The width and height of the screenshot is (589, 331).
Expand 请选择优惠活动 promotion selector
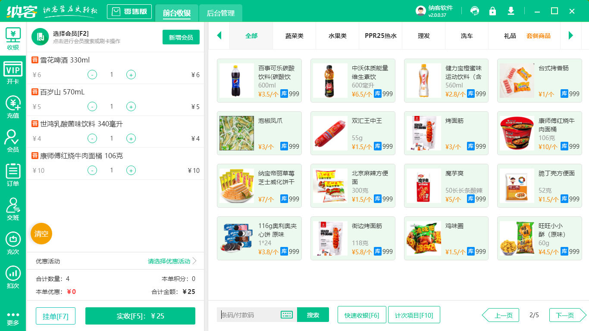point(172,261)
